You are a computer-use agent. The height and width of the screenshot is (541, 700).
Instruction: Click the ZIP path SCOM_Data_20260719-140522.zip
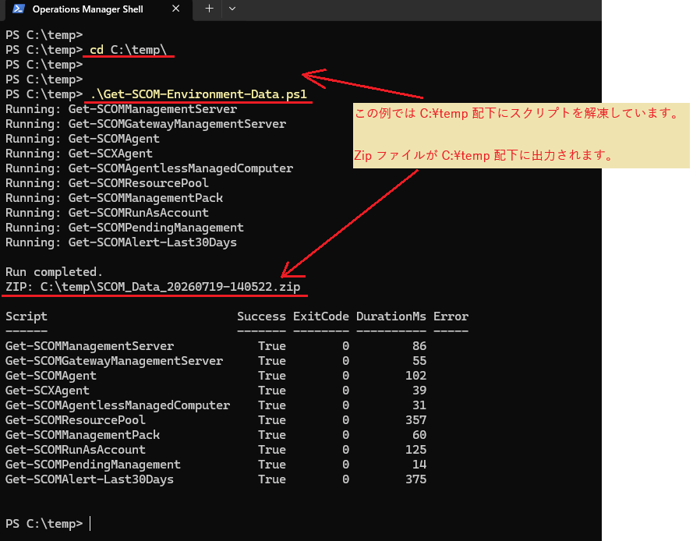click(x=170, y=287)
